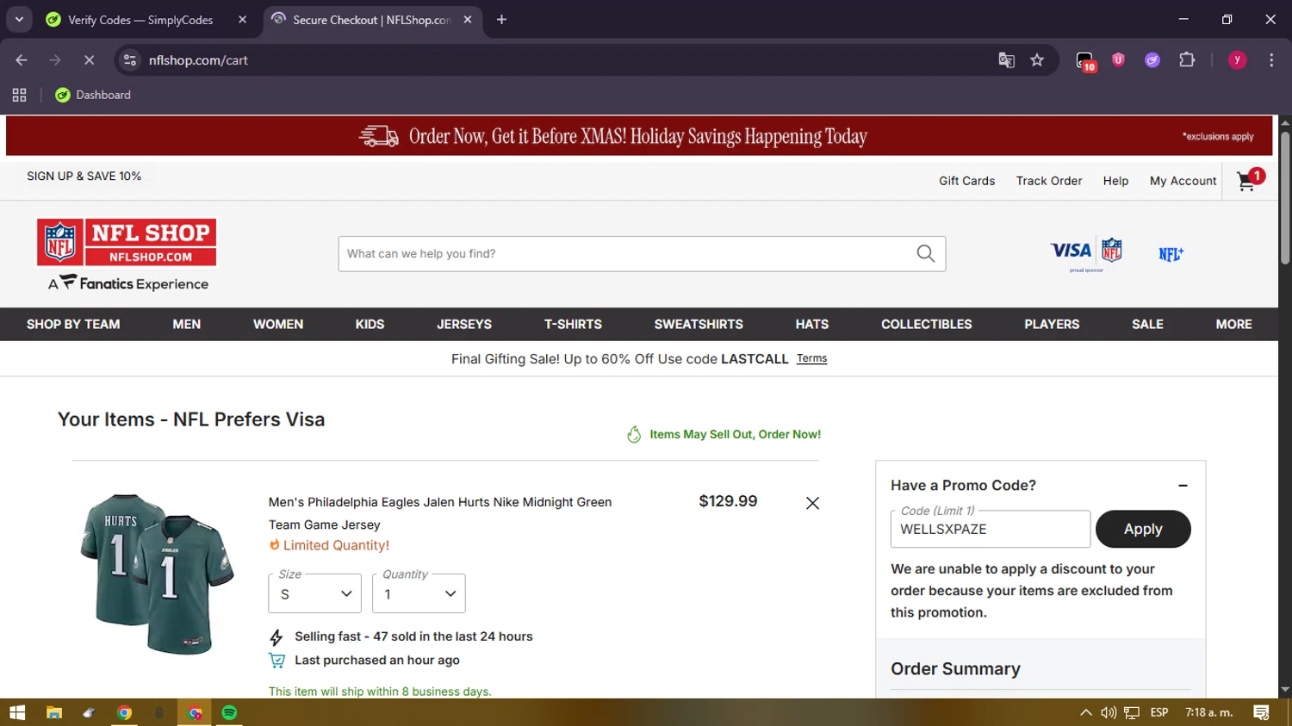Select the Secure Checkout NFLShop tab
Screen dimensions: 1292x726
pyautogui.click(x=370, y=20)
